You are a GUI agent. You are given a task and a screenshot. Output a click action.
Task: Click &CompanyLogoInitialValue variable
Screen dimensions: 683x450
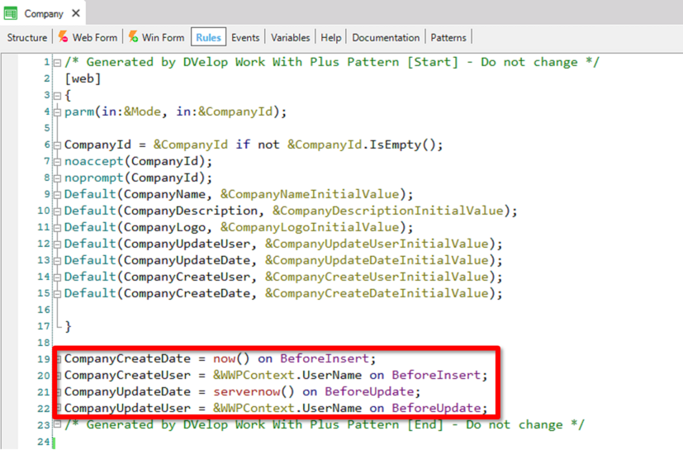(310, 227)
